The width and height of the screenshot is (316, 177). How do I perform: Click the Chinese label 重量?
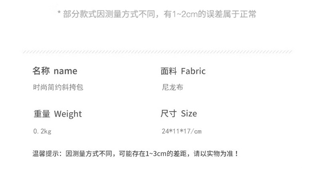[x=42, y=114]
